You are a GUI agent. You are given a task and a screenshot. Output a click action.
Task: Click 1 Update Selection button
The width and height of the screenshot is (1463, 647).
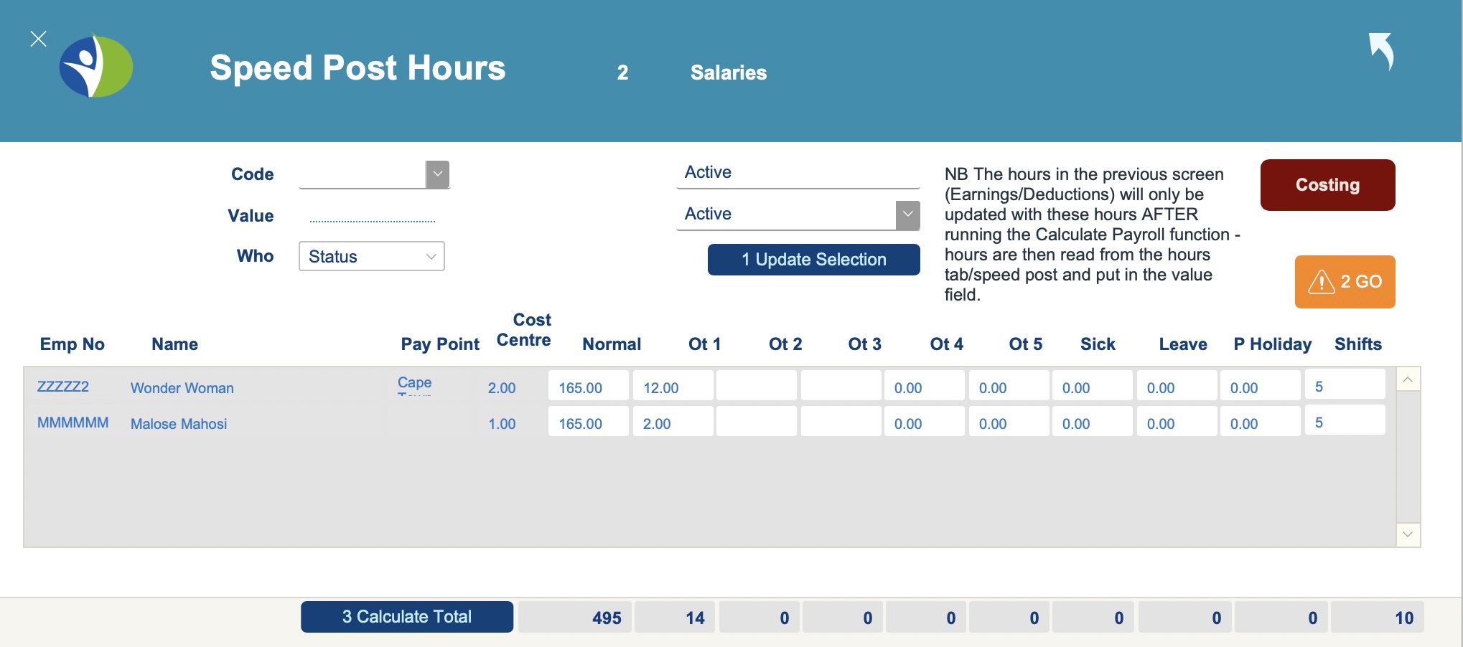pos(813,260)
